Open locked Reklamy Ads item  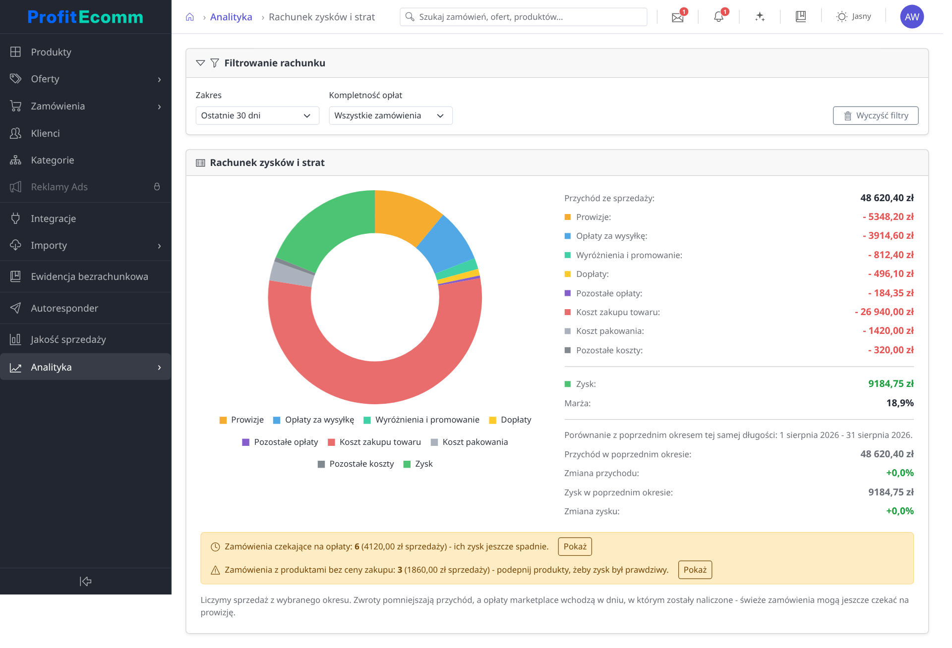(x=85, y=187)
